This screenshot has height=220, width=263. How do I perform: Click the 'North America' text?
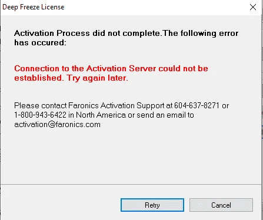(x=101, y=115)
